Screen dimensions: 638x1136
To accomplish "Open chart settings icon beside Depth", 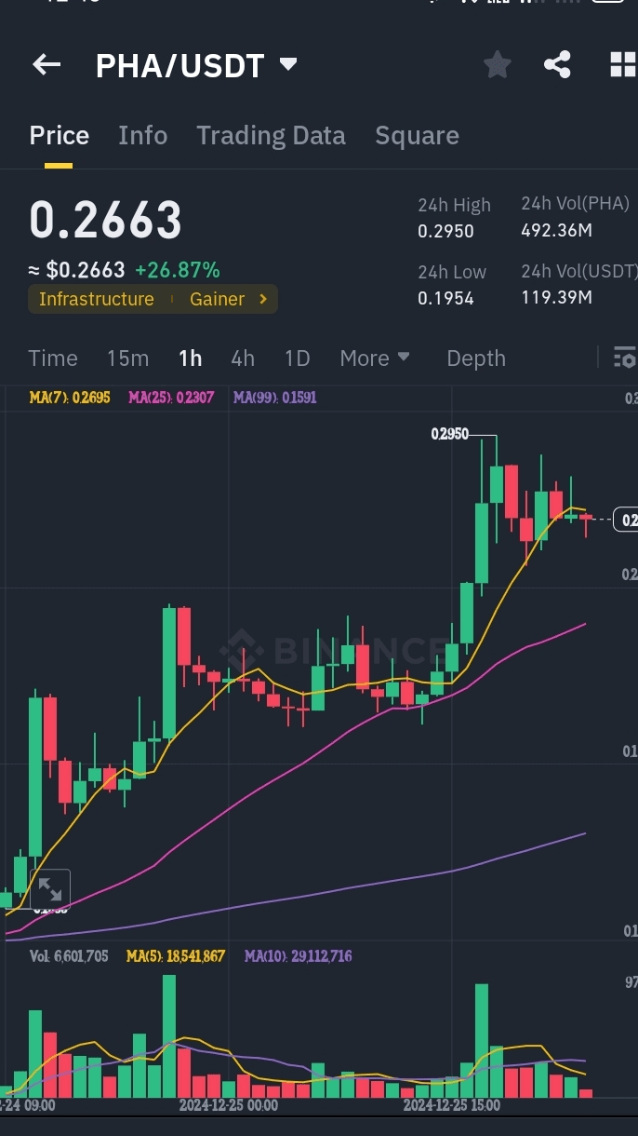I will pyautogui.click(x=625, y=358).
